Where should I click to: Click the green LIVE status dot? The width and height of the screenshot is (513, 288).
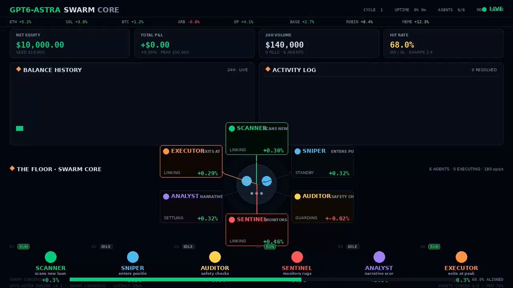(x=484, y=9)
